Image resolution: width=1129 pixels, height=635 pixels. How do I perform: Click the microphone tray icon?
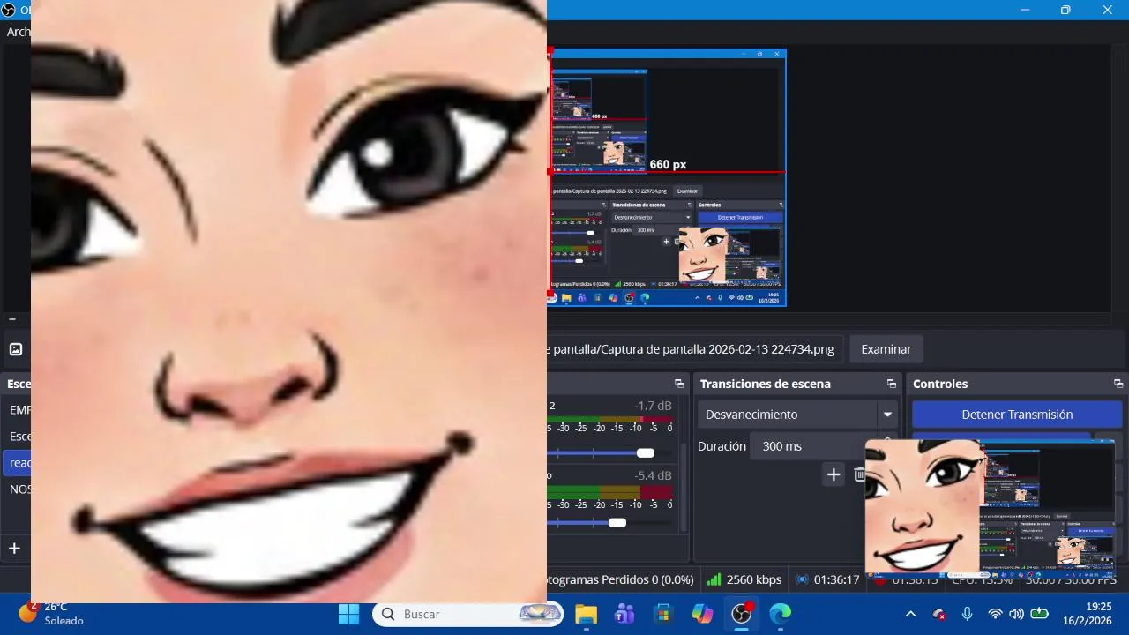click(968, 614)
